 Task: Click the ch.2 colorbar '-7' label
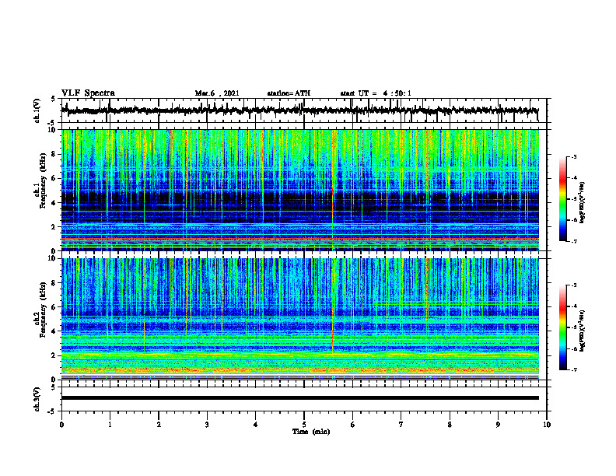coord(573,369)
